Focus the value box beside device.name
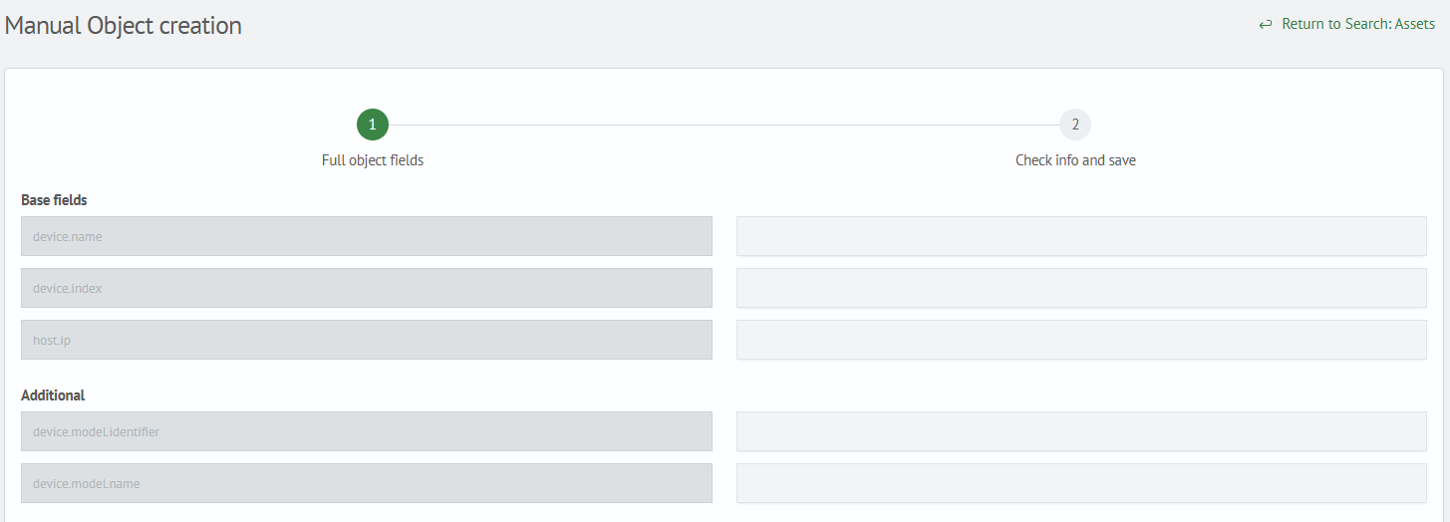The height and width of the screenshot is (522, 1450). 1081,236
